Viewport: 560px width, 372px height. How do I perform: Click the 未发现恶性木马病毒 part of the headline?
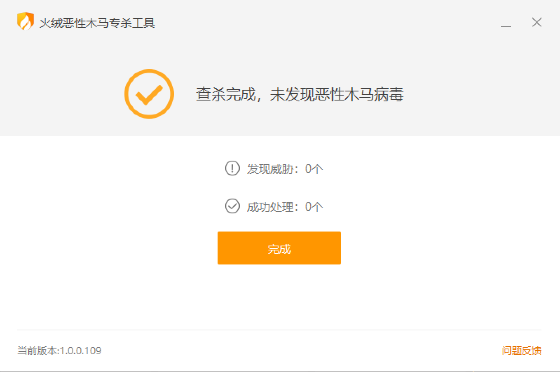tap(337, 94)
